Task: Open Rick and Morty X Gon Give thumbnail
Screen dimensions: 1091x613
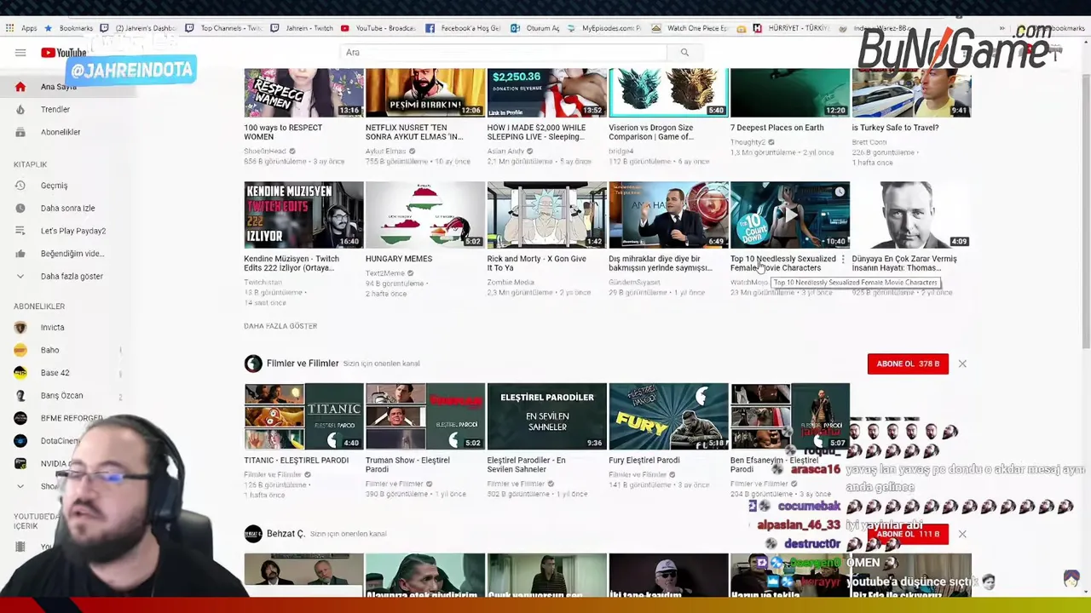Action: coord(546,215)
